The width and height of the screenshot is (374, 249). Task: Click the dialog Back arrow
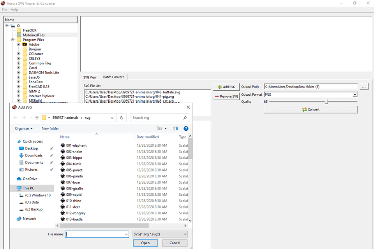[16, 118]
